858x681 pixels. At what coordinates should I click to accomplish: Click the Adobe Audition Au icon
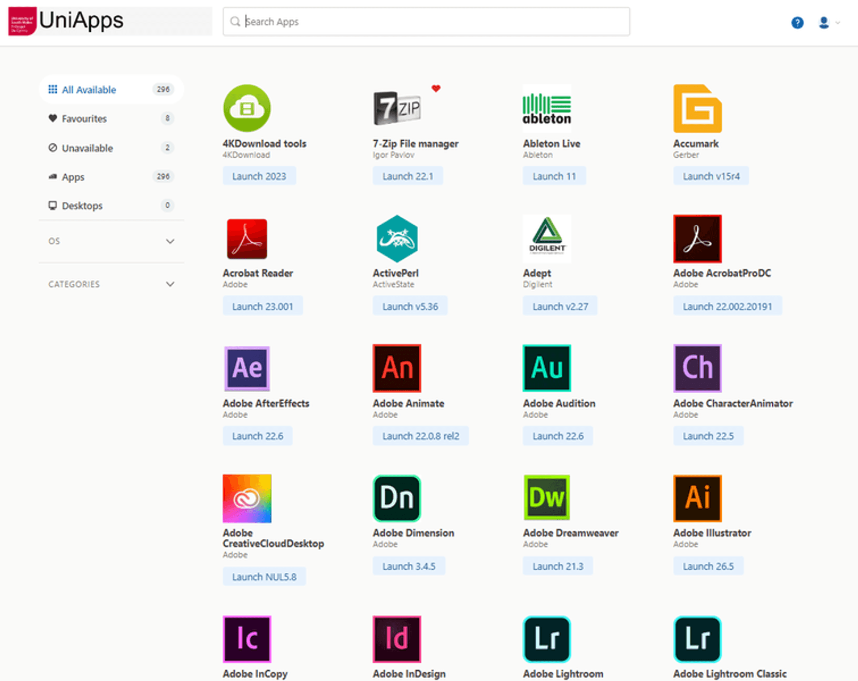pyautogui.click(x=547, y=368)
